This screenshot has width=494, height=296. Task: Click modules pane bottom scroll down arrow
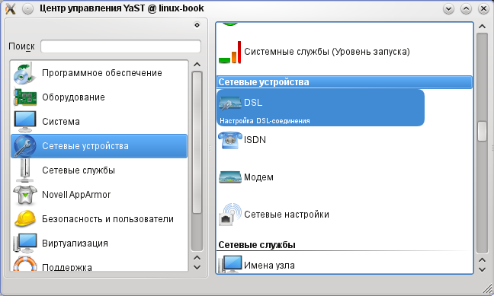482,269
